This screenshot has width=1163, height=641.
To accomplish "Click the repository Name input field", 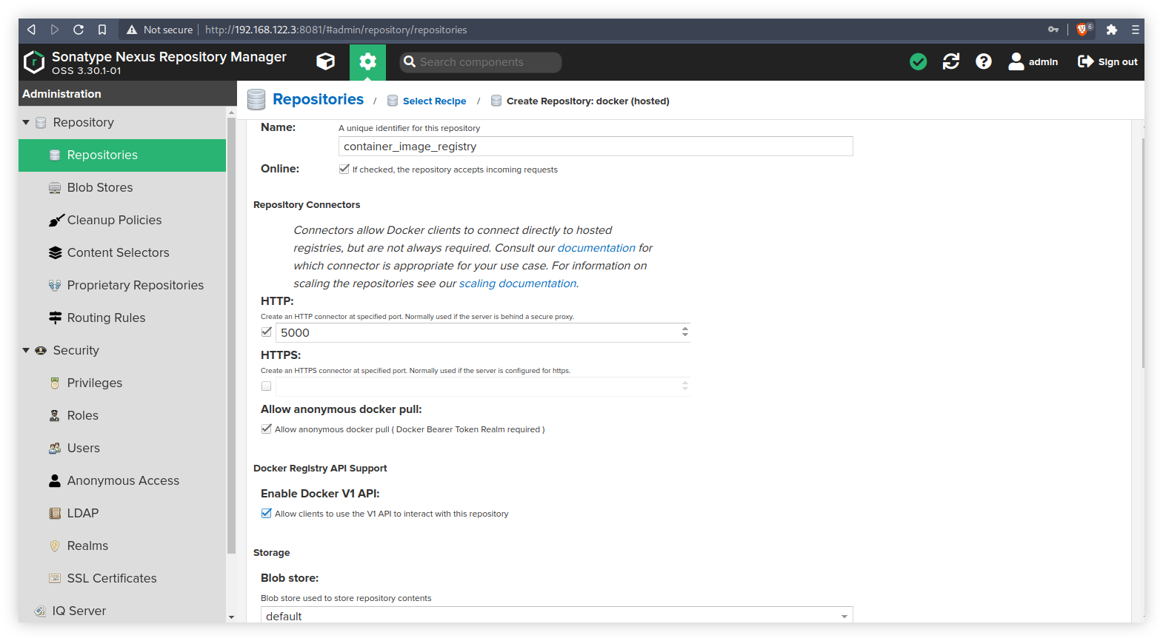I will (595, 147).
